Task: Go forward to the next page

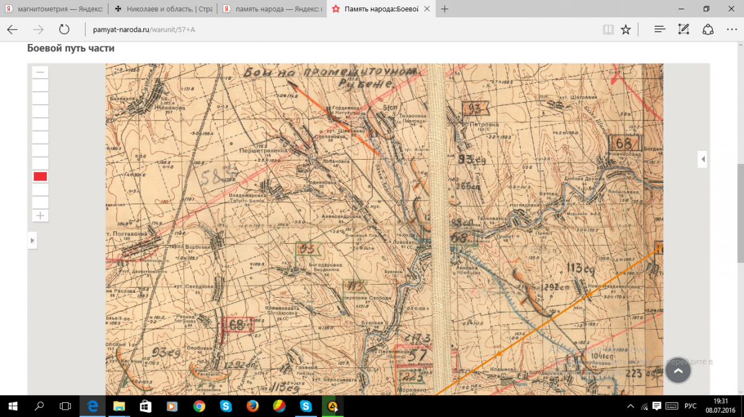Action: (38, 29)
